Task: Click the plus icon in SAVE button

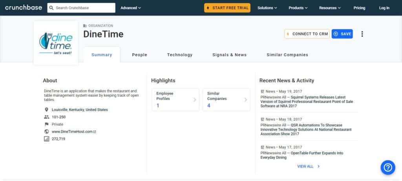Action: tap(336, 34)
